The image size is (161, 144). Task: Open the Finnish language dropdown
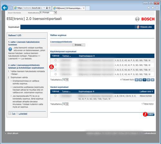click(48, 13)
